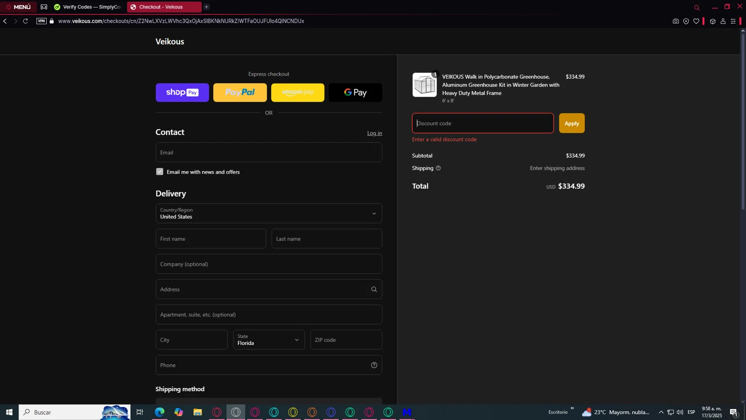Viewport: 746px width, 420px height.
Task: Take a snapshot with the camera icon
Action: pos(675,21)
